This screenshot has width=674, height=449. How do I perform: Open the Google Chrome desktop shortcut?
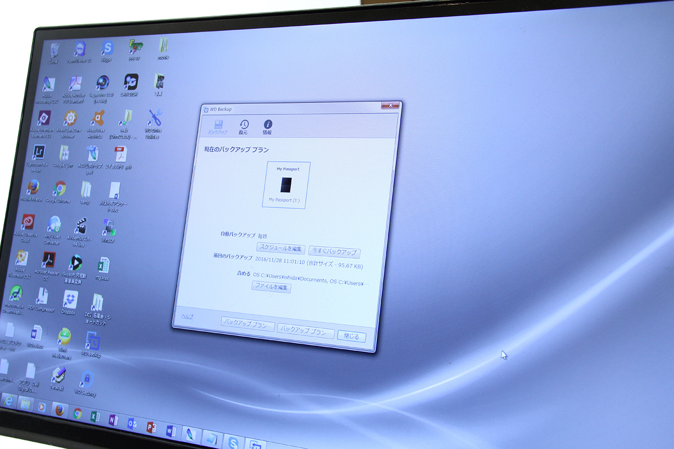[59, 192]
